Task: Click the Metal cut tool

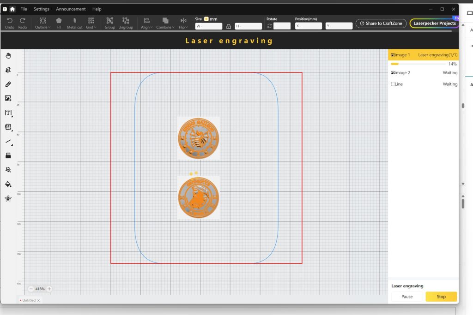Action: point(75,23)
